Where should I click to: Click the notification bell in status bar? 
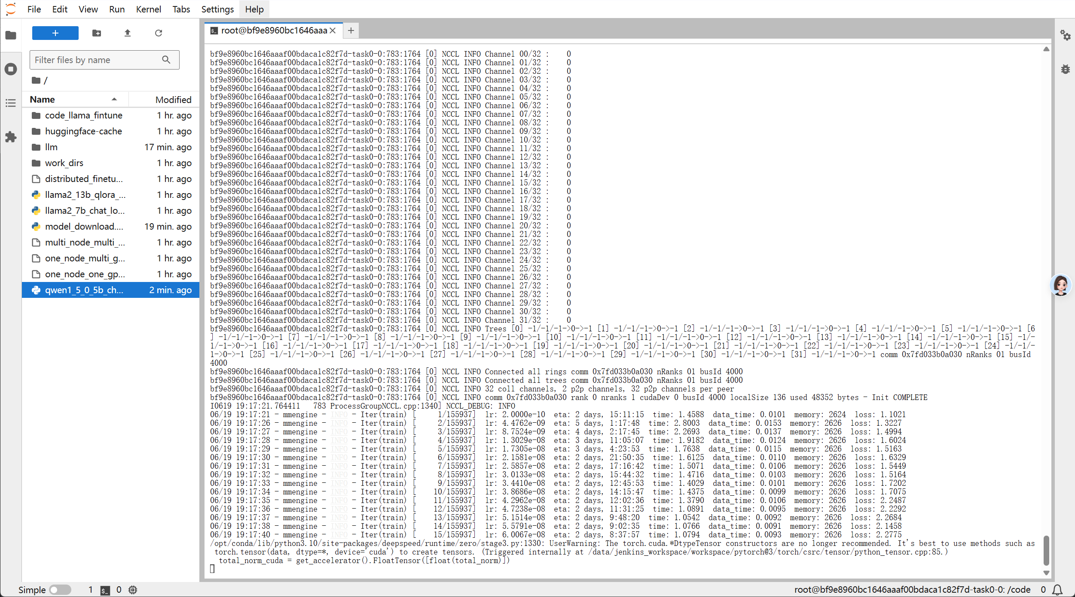point(1057,590)
